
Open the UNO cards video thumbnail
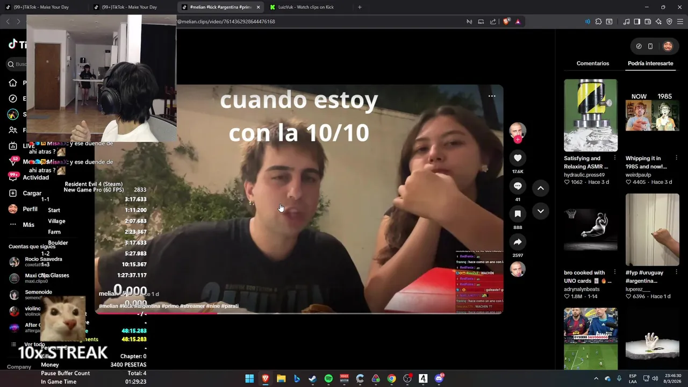click(x=591, y=230)
